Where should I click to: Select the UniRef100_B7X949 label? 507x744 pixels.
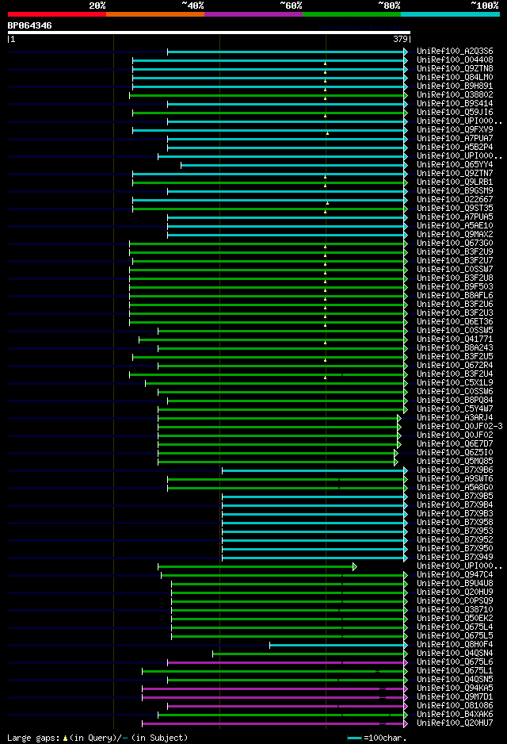pos(455,558)
